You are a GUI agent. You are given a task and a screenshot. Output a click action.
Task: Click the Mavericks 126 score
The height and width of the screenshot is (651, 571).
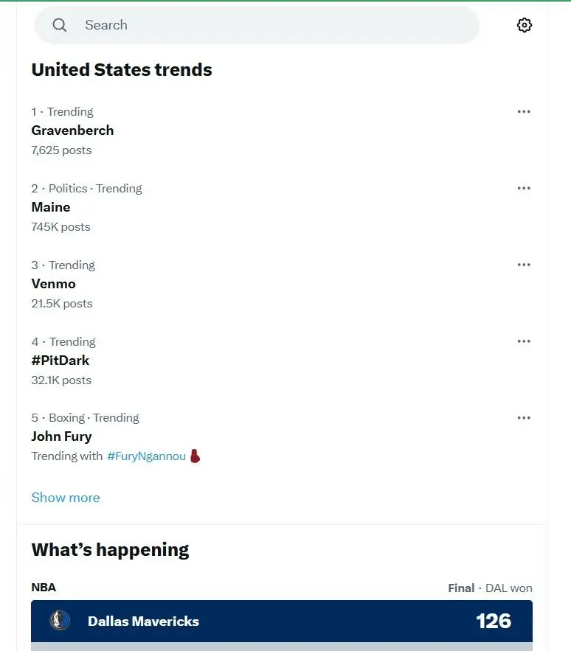(494, 621)
